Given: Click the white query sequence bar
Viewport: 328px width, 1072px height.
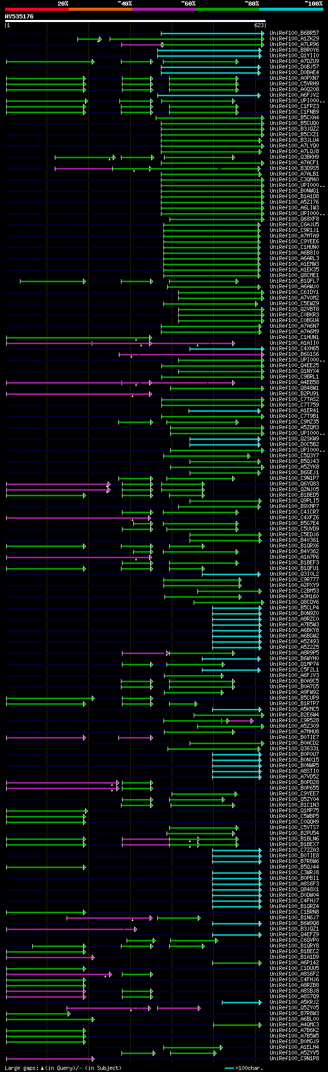Looking at the screenshot, I should tap(135, 21).
